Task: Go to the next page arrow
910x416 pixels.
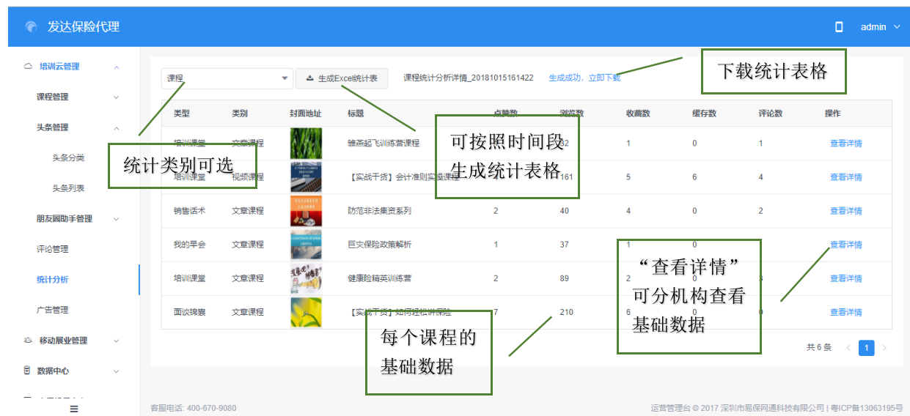Action: coord(884,348)
